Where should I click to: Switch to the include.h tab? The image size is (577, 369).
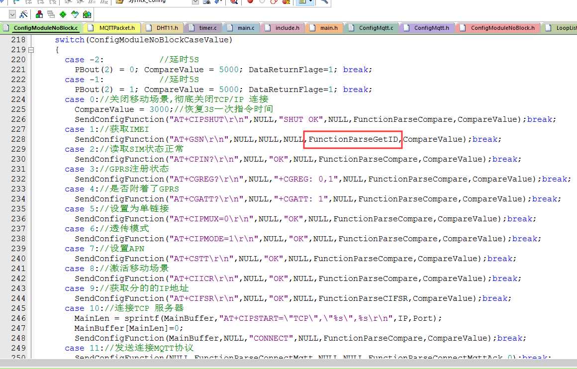pos(283,28)
